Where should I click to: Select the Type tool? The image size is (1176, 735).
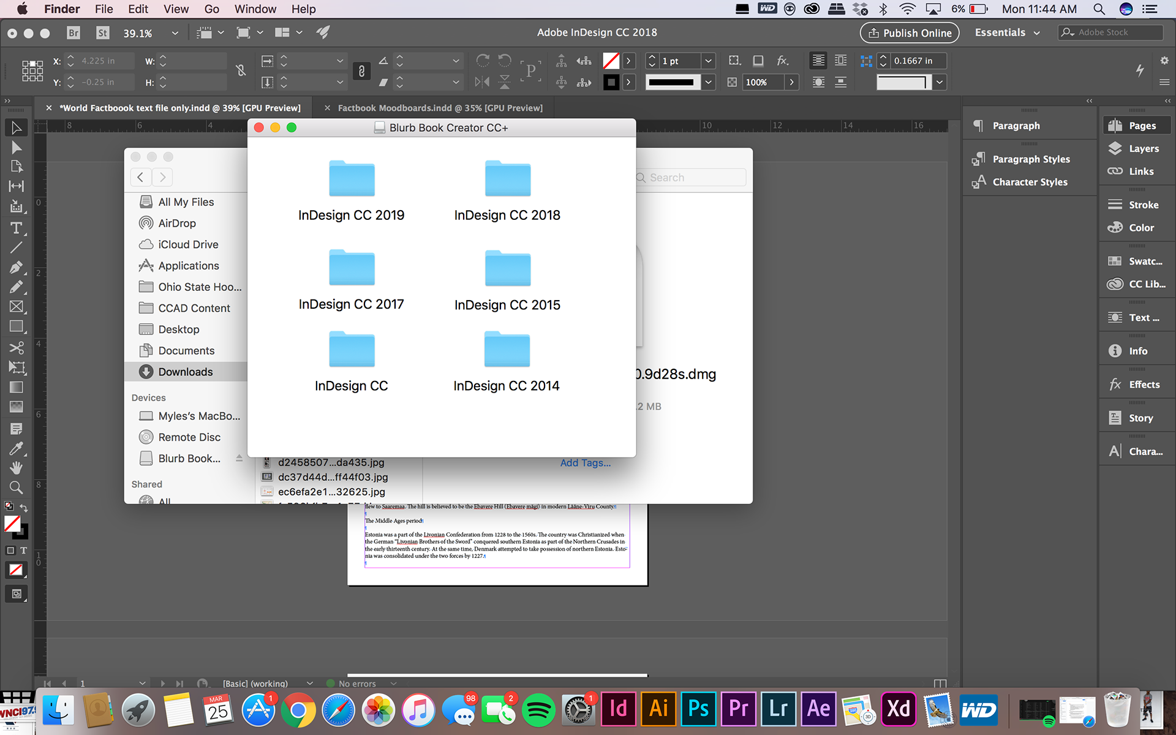[x=17, y=228]
